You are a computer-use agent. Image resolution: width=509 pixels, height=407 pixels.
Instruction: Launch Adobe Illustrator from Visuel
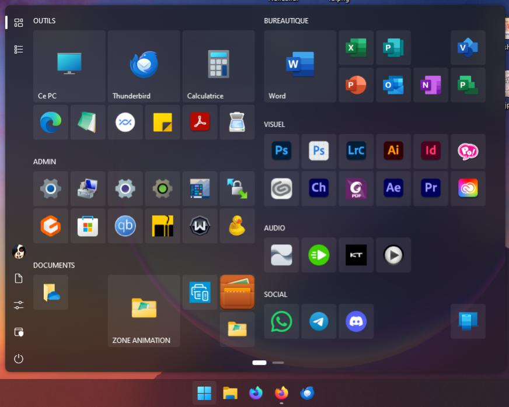pos(393,151)
